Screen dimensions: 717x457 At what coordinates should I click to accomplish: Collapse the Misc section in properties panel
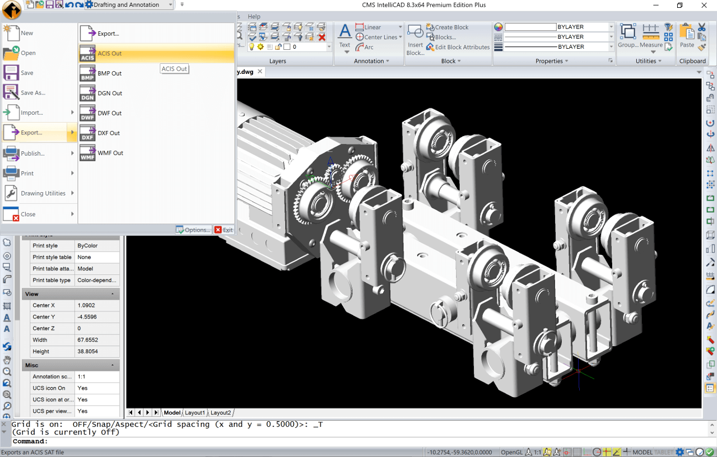pos(113,365)
